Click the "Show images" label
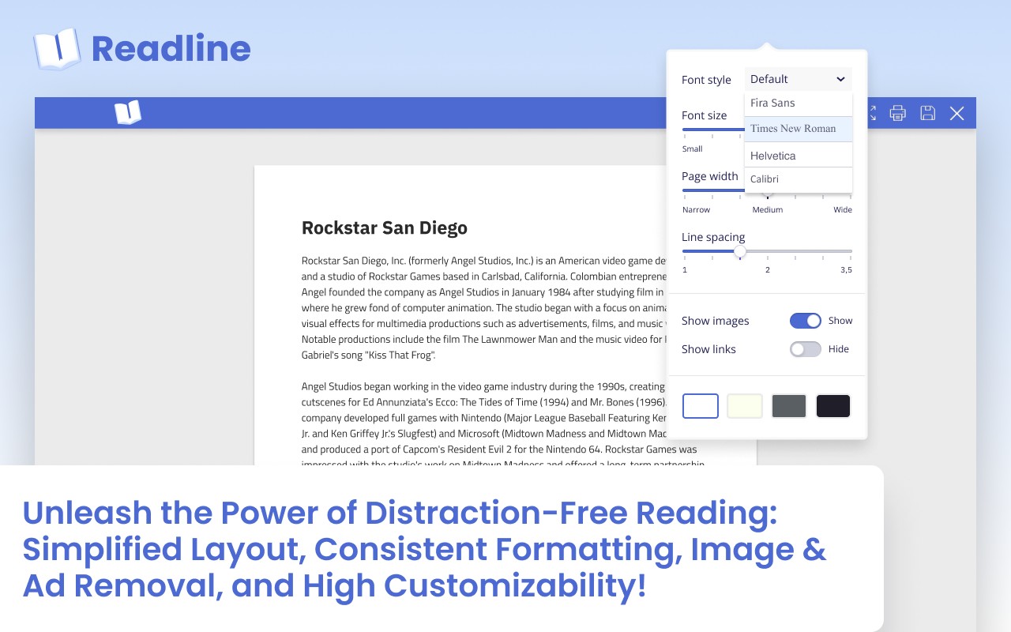The height and width of the screenshot is (632, 1011). (715, 321)
